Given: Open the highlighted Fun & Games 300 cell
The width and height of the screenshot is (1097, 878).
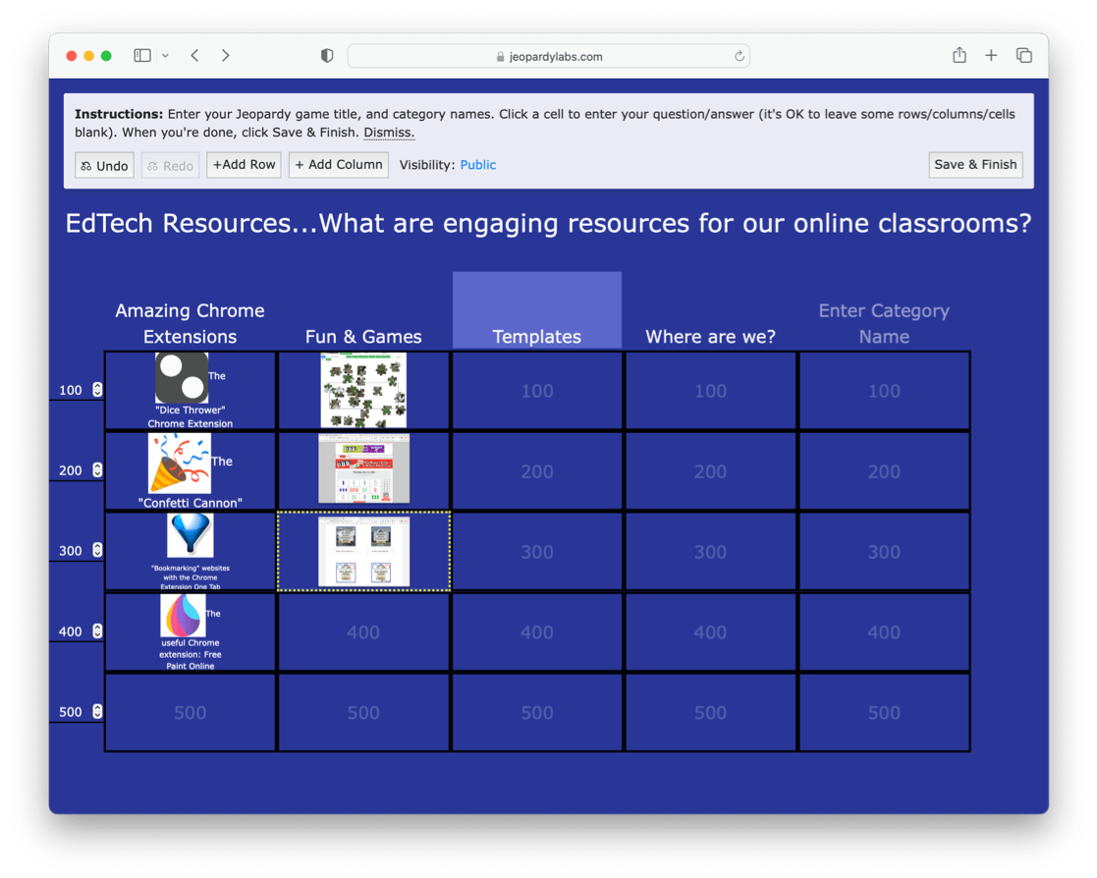Looking at the screenshot, I should 363,551.
